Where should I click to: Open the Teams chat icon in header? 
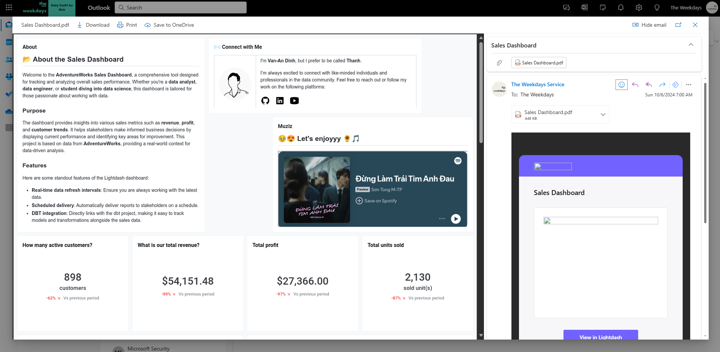tap(566, 8)
